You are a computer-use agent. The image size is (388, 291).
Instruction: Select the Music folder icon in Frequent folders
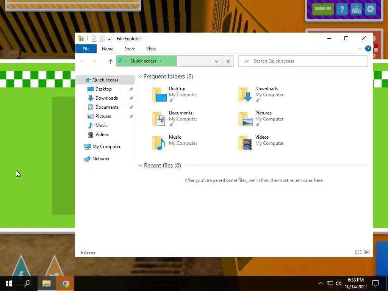click(x=159, y=143)
